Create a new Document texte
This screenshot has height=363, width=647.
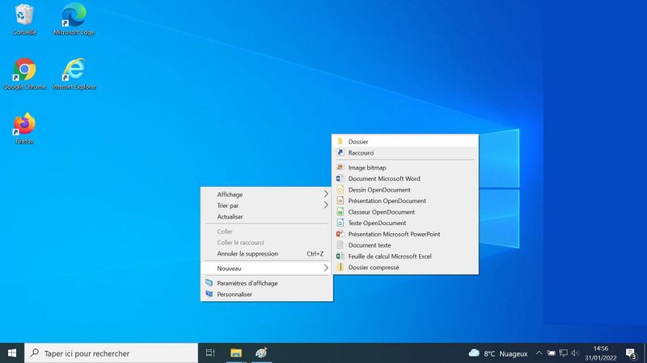click(x=405, y=245)
